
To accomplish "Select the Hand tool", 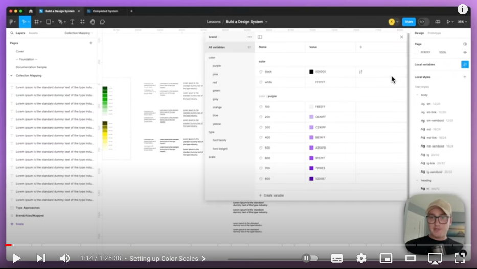I will [x=93, y=22].
